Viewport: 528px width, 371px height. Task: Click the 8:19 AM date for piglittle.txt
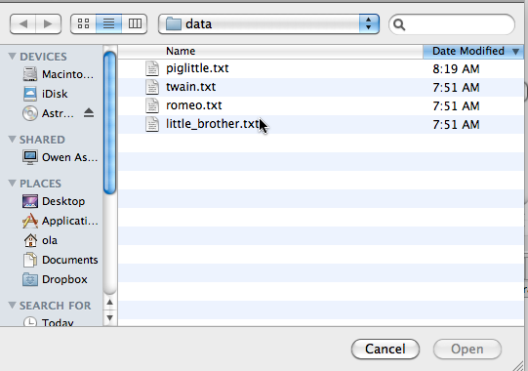(456, 69)
